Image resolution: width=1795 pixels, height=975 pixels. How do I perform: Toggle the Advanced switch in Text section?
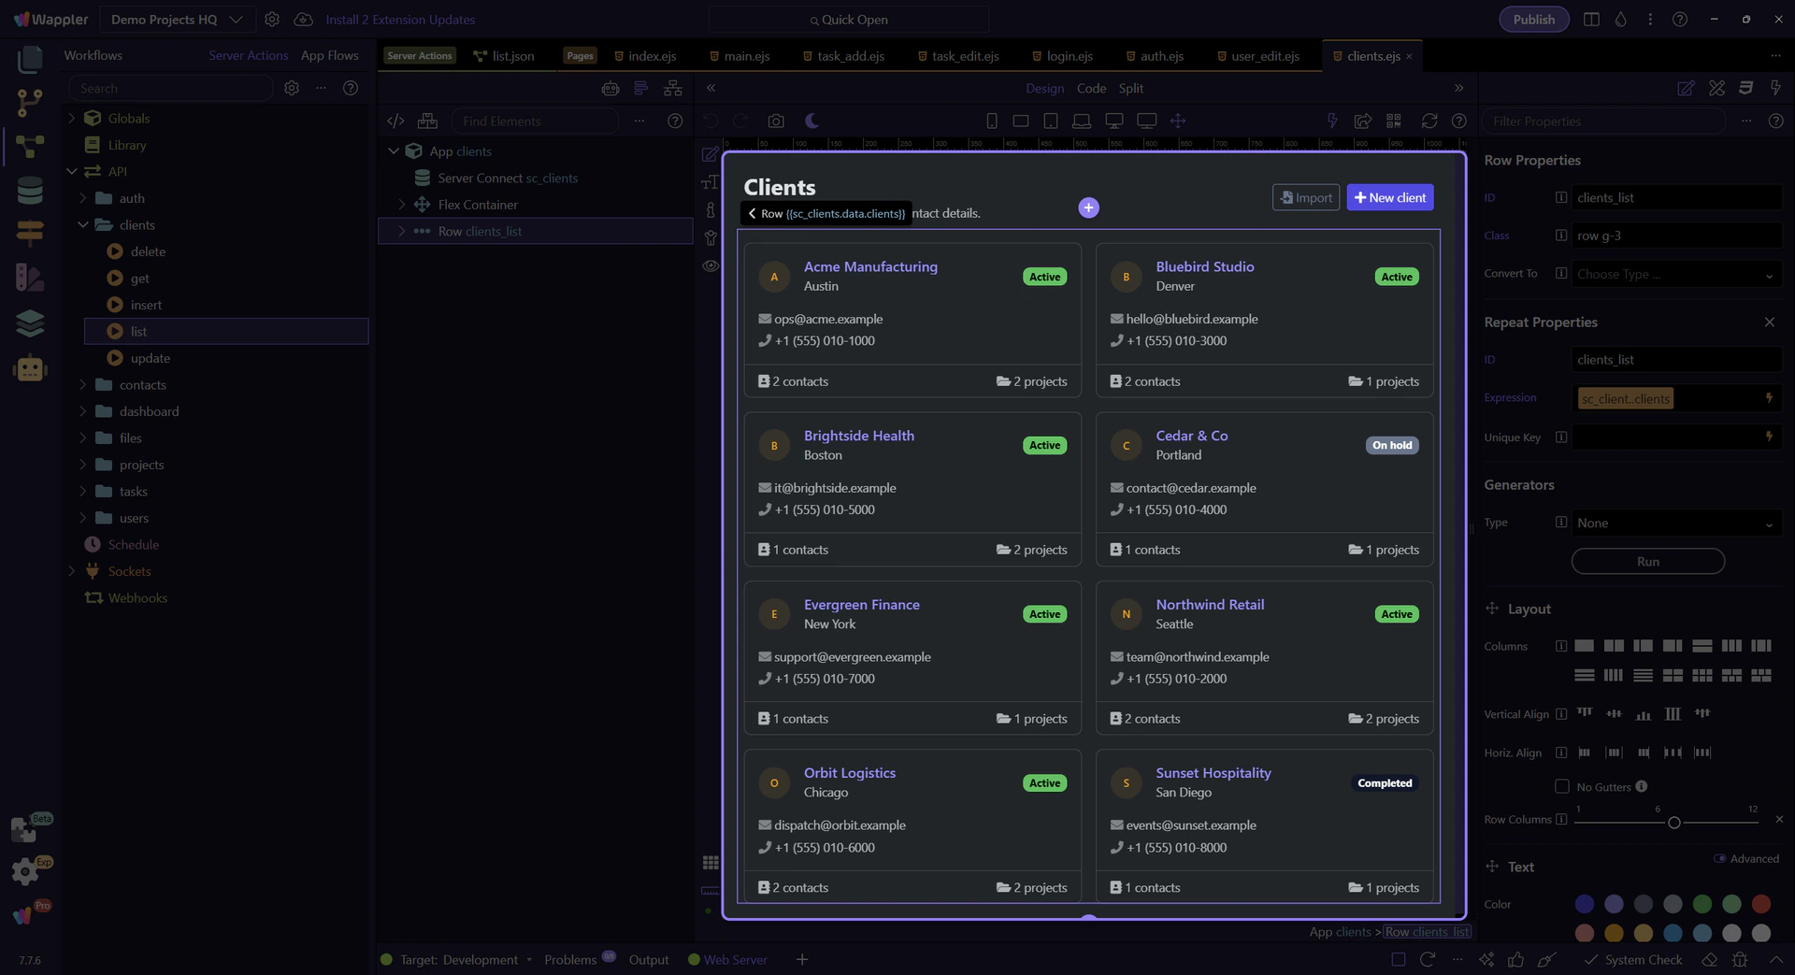1719,859
